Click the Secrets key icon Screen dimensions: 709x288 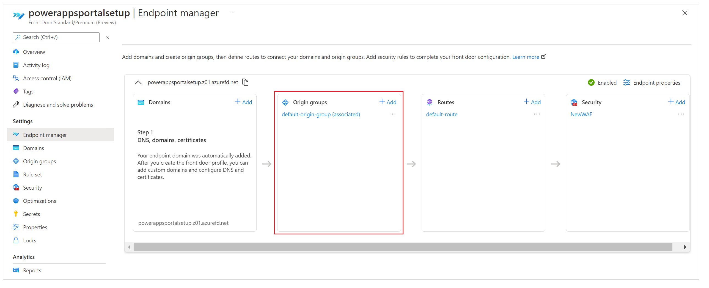click(x=16, y=214)
